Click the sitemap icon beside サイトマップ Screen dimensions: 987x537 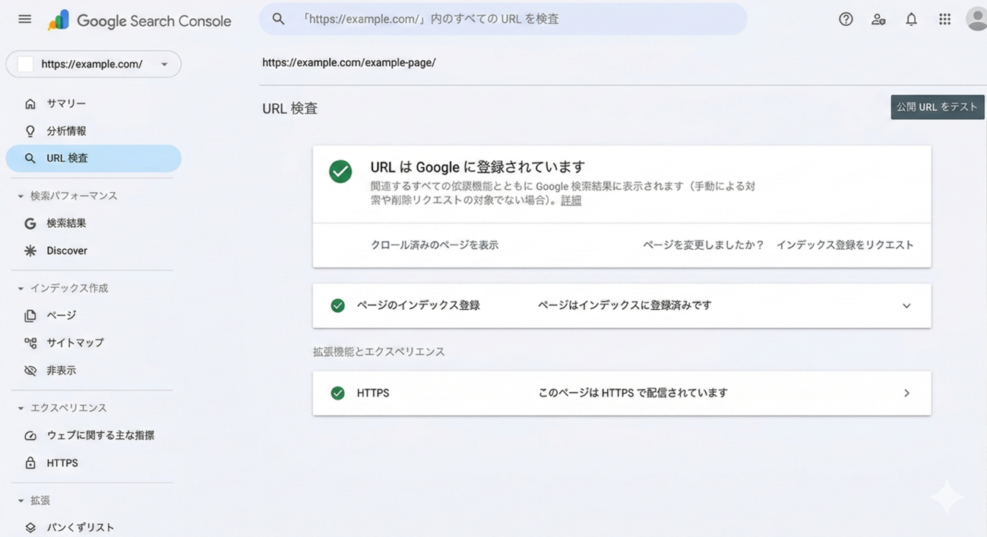pyautogui.click(x=30, y=343)
